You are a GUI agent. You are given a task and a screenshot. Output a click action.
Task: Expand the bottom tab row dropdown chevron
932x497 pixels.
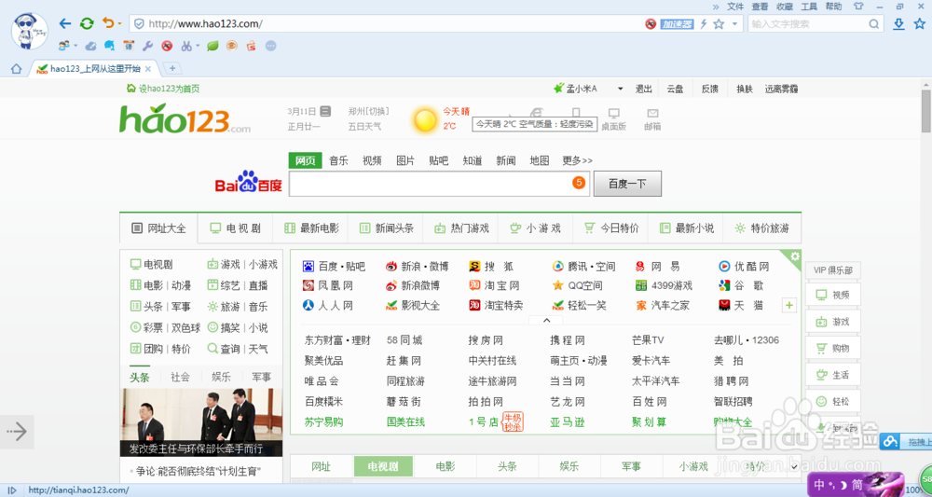coord(795,466)
